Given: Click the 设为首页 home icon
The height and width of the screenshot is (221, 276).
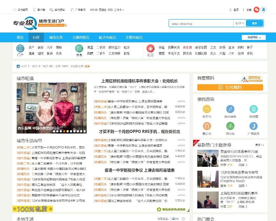Looking at the screenshot, I should click(15, 10).
